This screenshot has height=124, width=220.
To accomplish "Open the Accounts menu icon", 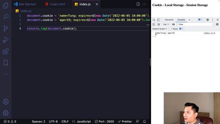I will point(5,102).
